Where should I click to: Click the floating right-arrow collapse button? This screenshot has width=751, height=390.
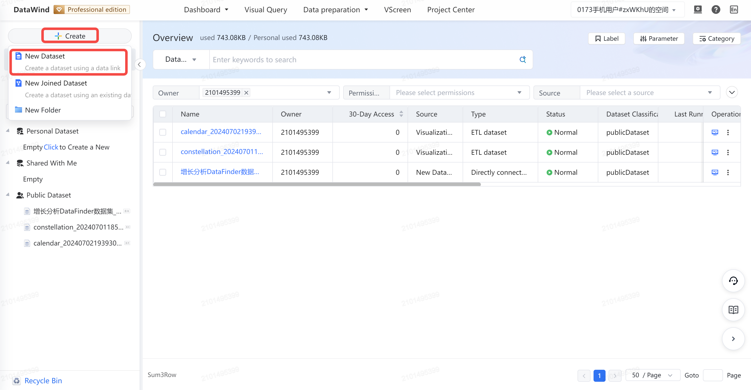point(733,338)
